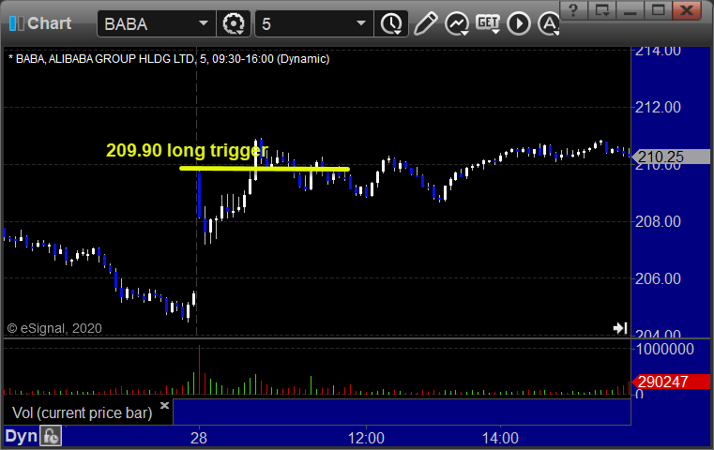The width and height of the screenshot is (714, 450).
Task: Open the alerts A icon
Action: click(549, 23)
